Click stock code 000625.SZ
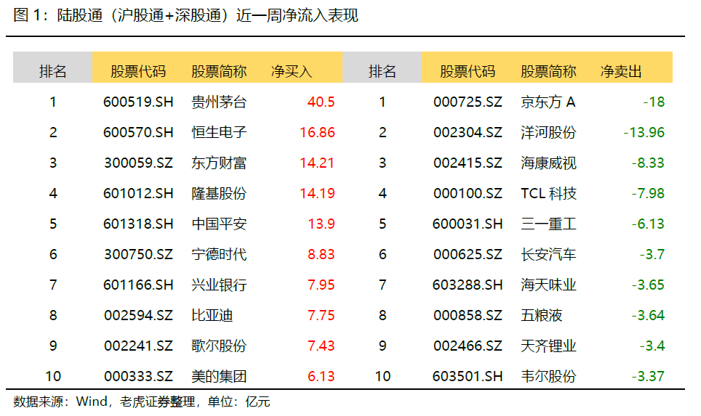Viewport: 701px width, 416px height. pyautogui.click(x=468, y=254)
